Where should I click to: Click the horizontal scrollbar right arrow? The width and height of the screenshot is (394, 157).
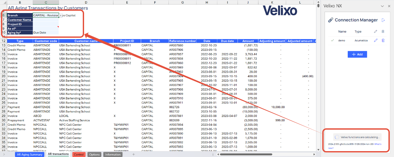tap(314, 154)
